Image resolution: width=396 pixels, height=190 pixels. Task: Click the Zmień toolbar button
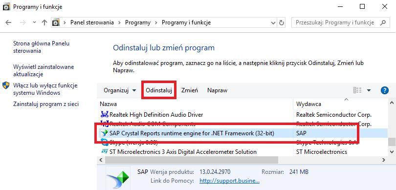[189, 90]
